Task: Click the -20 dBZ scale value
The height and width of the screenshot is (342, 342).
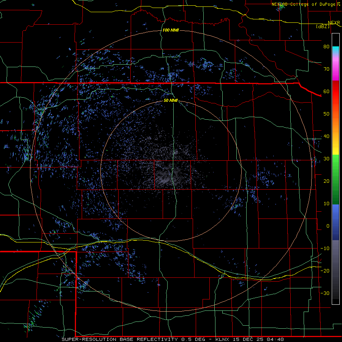Action: click(325, 271)
